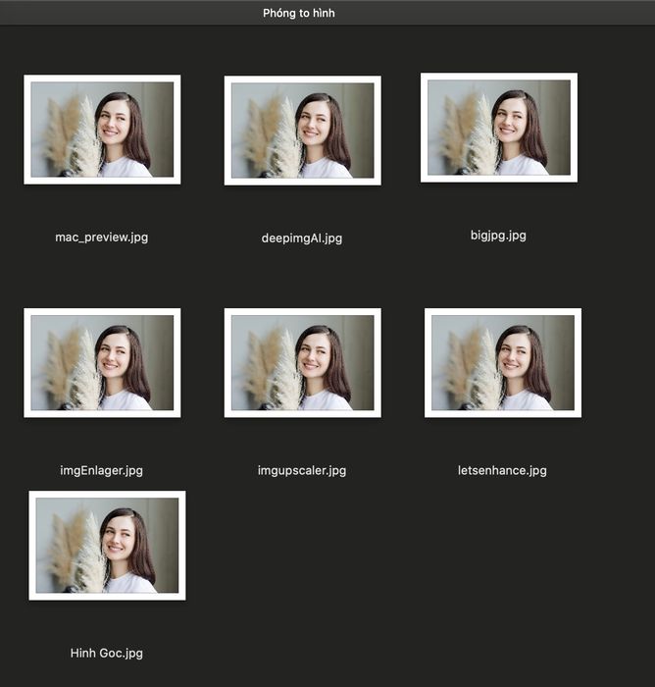
Task: Select the imgupscaler.jpg image thumbnail
Action: [x=303, y=363]
